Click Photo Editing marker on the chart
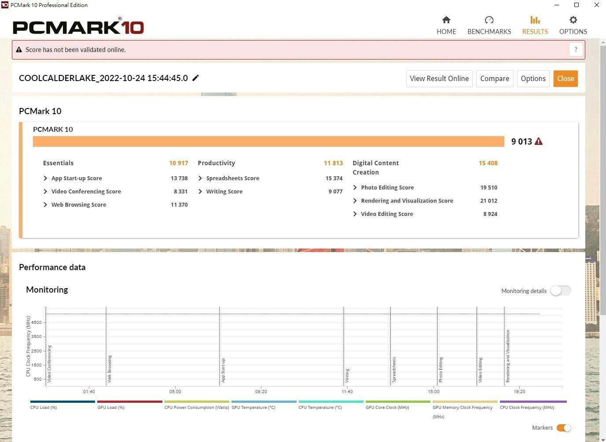The width and height of the screenshot is (606, 442). 440,369
